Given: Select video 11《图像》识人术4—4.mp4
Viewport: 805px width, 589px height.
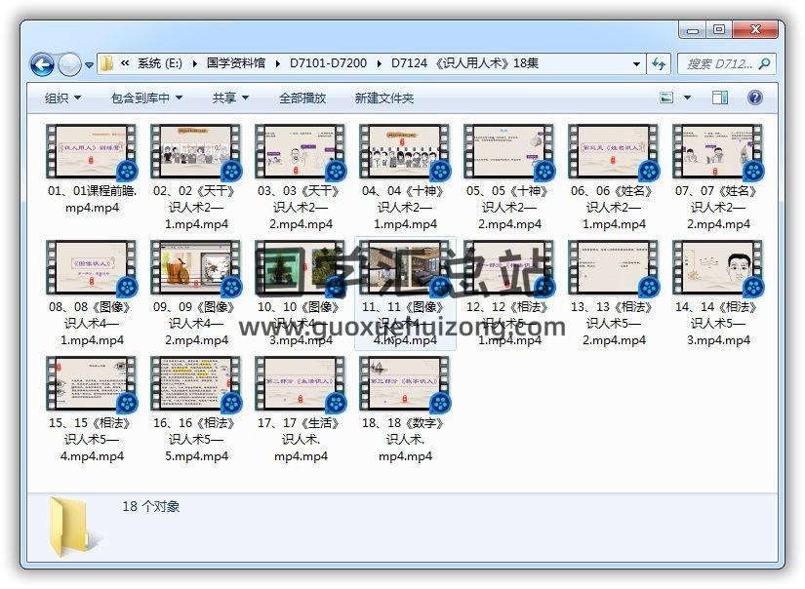Looking at the screenshot, I should click(x=405, y=294).
